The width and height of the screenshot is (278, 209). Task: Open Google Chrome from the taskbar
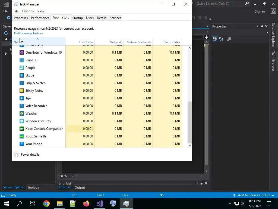(x=46, y=204)
